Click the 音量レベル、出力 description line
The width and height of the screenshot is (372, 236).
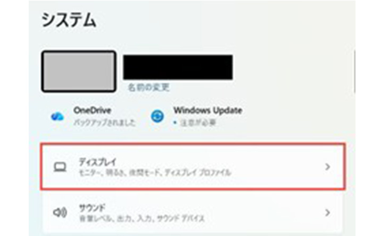[x=142, y=218]
